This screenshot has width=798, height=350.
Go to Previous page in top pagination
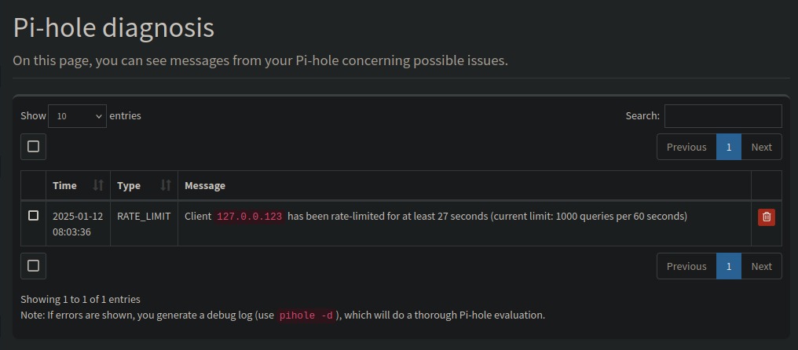pos(686,147)
